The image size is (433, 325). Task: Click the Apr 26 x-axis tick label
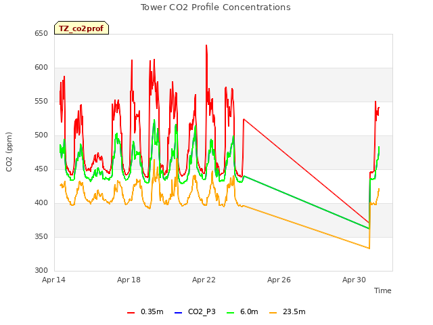tap(279, 280)
